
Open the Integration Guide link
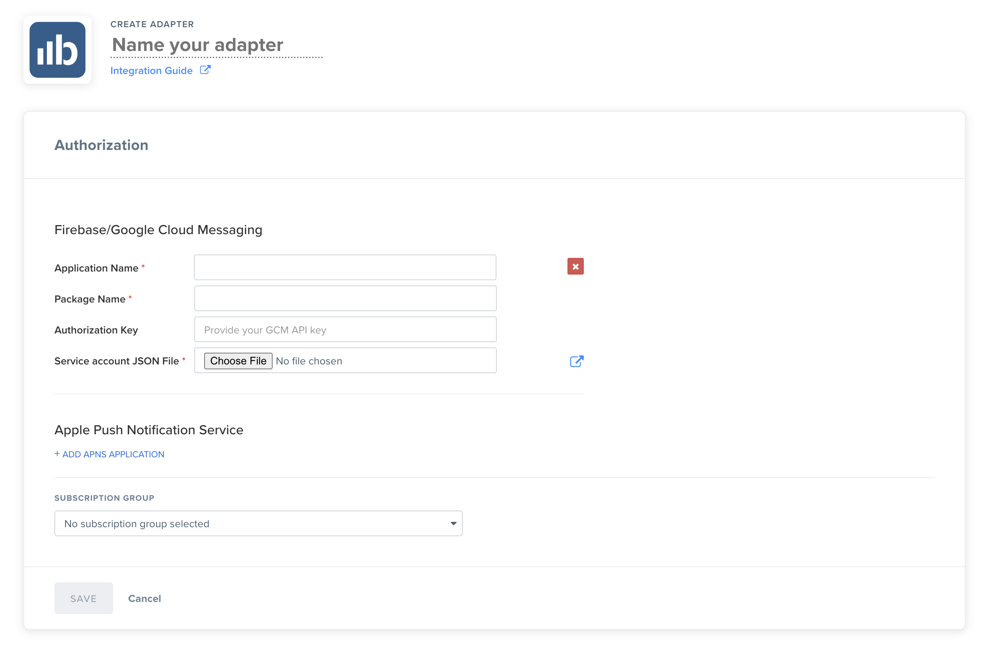coord(151,71)
